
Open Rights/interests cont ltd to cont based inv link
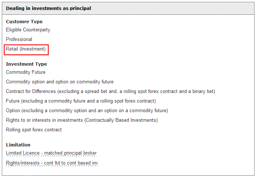[52, 163]
